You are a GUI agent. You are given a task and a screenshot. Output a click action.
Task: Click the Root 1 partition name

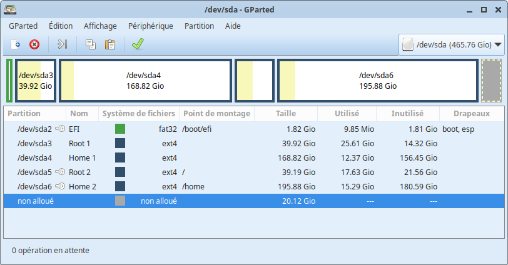click(79, 143)
